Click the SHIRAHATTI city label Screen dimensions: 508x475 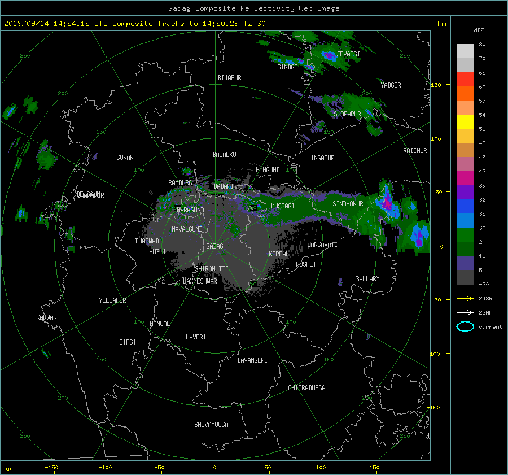(x=212, y=269)
